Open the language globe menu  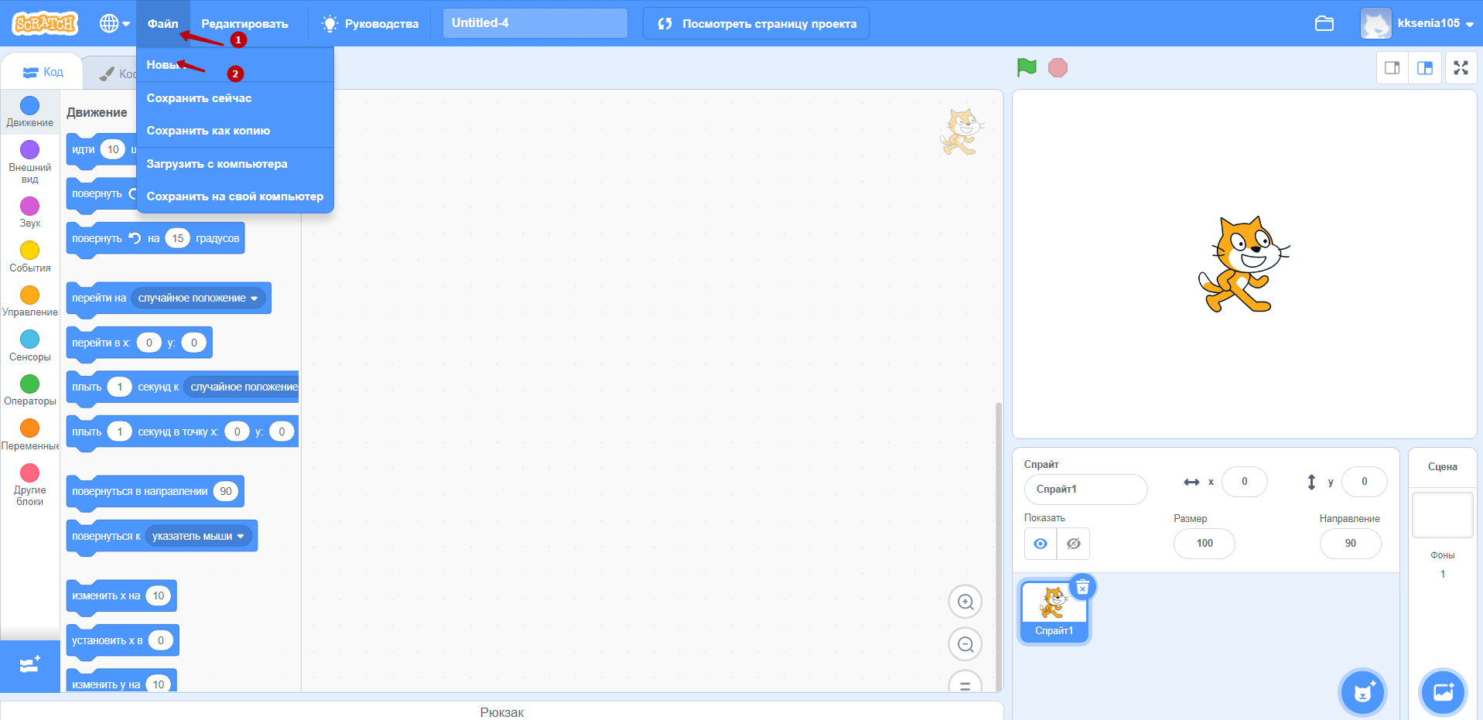coord(114,23)
